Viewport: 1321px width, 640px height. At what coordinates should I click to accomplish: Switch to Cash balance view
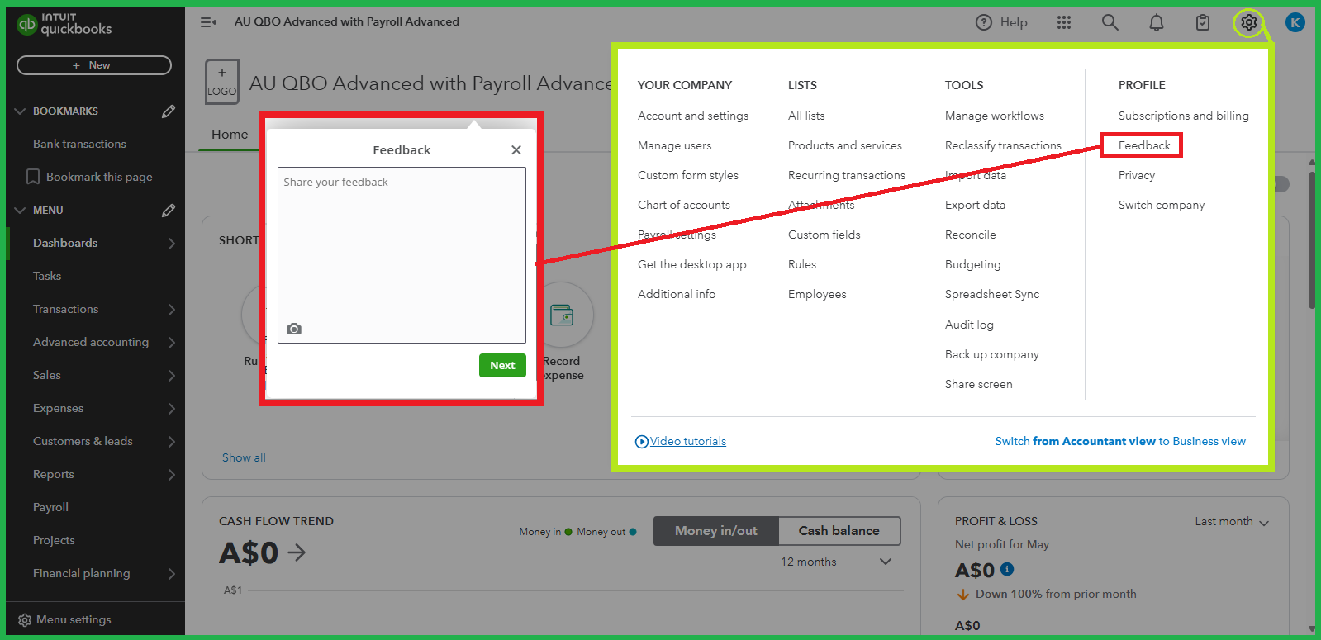(839, 531)
